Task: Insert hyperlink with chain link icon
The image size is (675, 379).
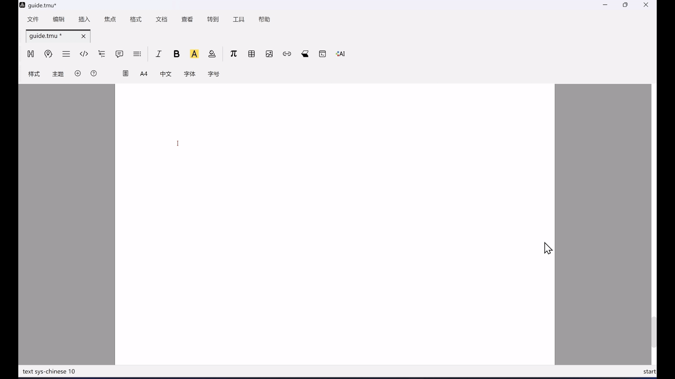Action: point(287,54)
